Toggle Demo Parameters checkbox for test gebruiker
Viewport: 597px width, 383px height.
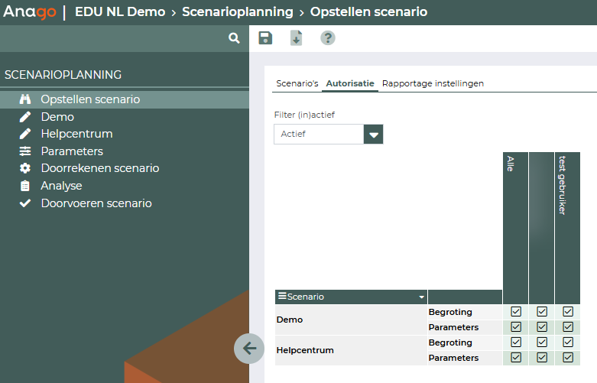(568, 327)
